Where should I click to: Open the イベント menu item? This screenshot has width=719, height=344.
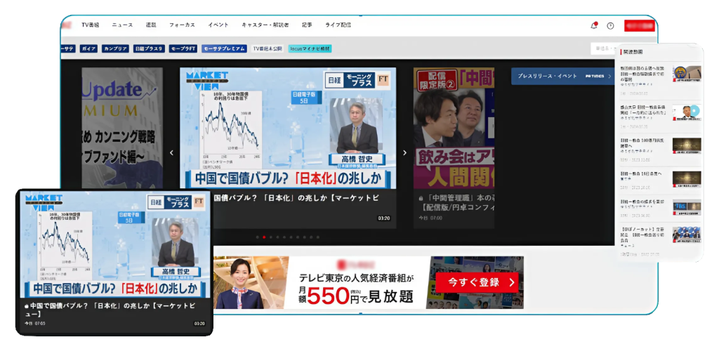[x=218, y=25]
